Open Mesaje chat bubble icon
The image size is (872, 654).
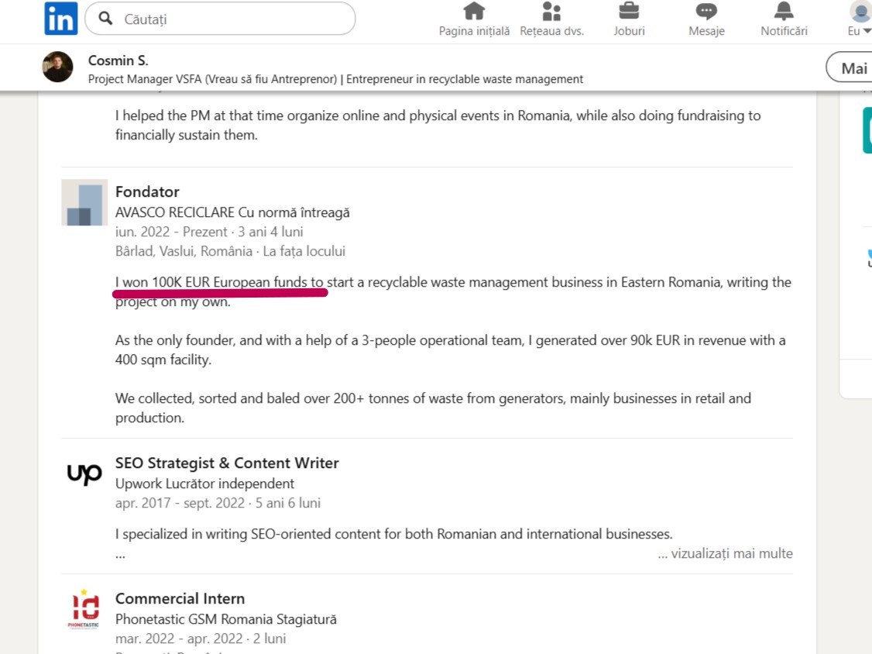(x=706, y=11)
